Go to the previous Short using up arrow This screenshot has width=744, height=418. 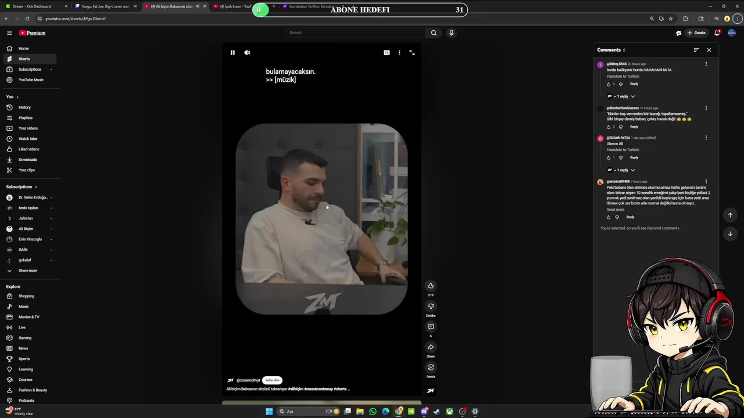730,215
